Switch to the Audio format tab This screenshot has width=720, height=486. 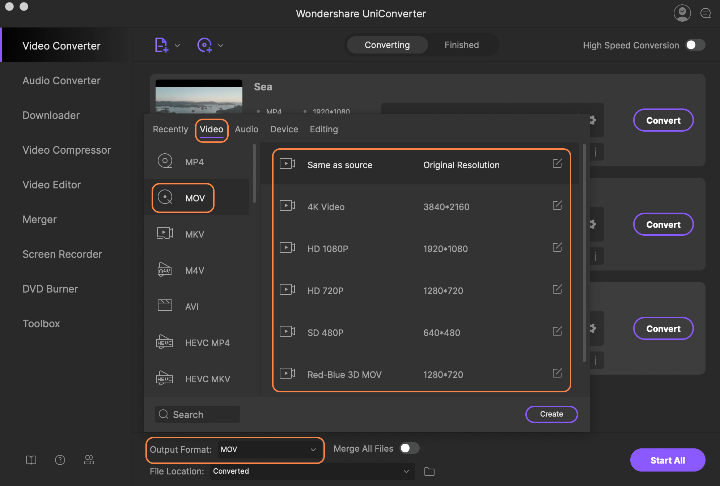[246, 129]
